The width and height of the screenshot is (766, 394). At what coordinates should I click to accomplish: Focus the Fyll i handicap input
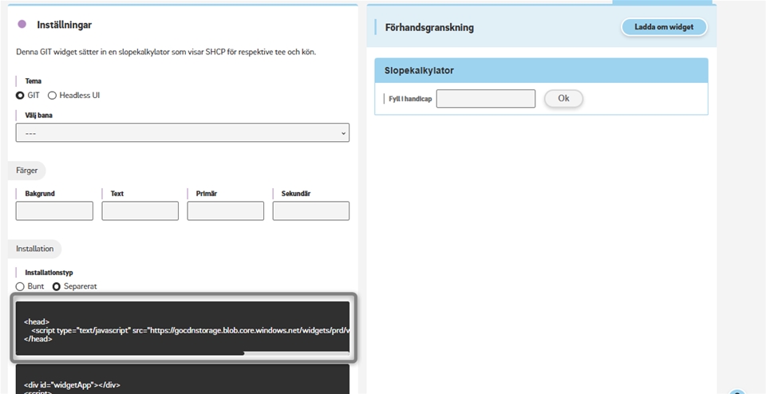coord(486,99)
